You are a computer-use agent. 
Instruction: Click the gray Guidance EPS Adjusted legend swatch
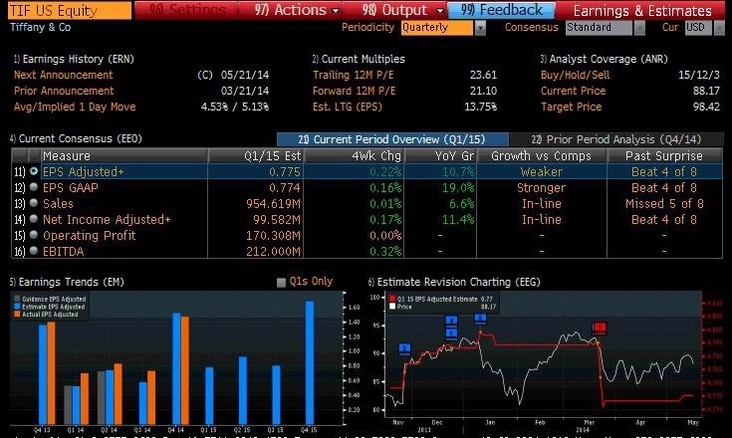coord(17,299)
